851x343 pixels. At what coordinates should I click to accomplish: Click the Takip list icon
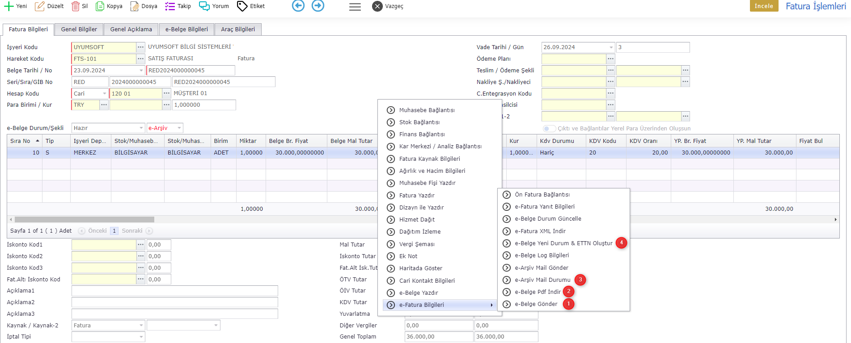point(170,6)
